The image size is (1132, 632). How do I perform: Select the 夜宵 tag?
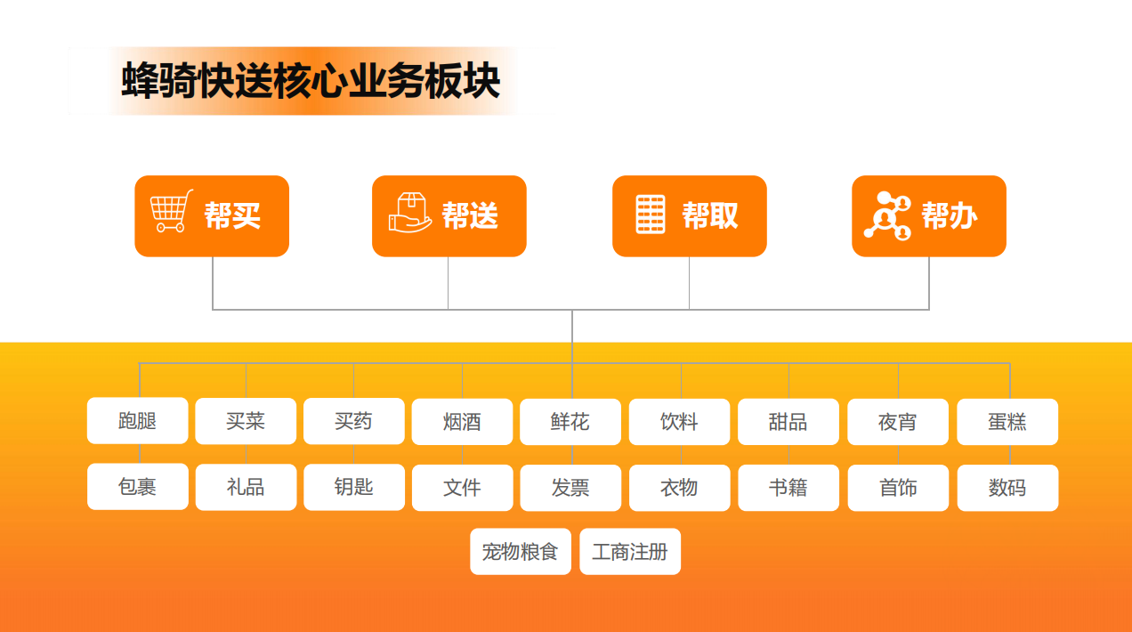pyautogui.click(x=898, y=422)
